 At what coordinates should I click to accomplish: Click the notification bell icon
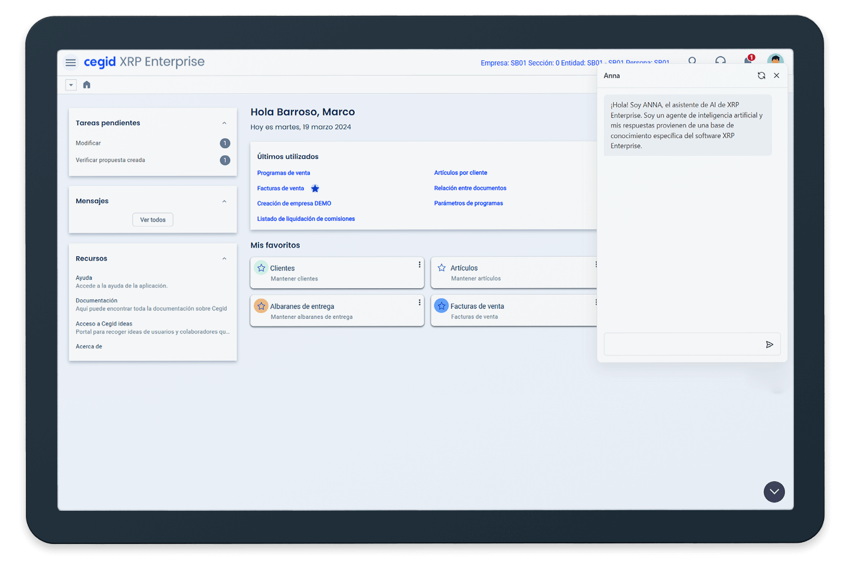(748, 61)
